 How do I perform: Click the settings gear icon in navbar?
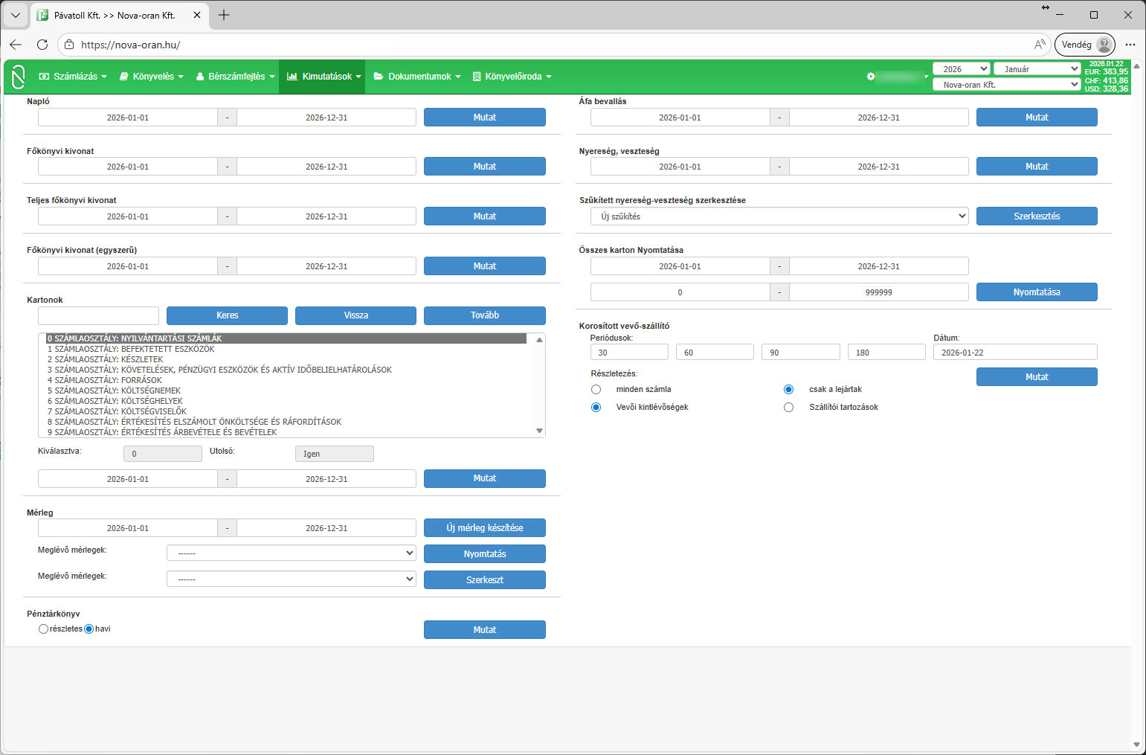(x=871, y=77)
